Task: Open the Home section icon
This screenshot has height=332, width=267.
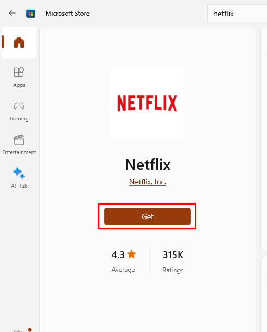Action: click(x=19, y=42)
